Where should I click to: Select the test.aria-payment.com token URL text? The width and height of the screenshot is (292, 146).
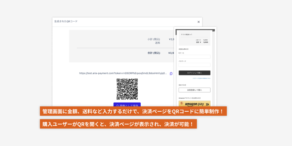point(123,73)
